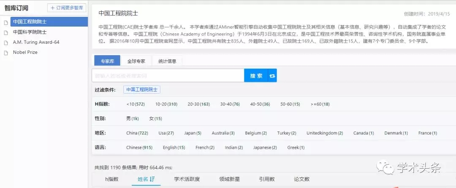Filter H指数 by 30-40 (76)
This screenshot has height=188, width=456.
pyautogui.click(x=230, y=104)
